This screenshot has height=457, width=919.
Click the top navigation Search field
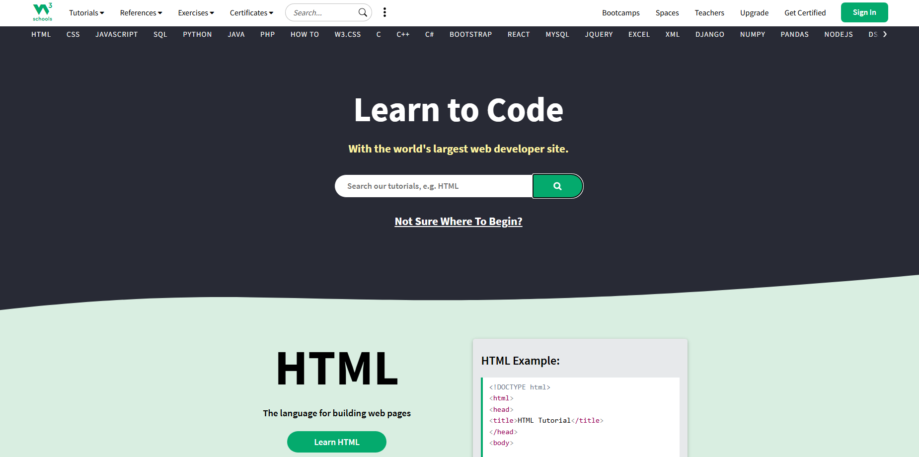point(323,13)
